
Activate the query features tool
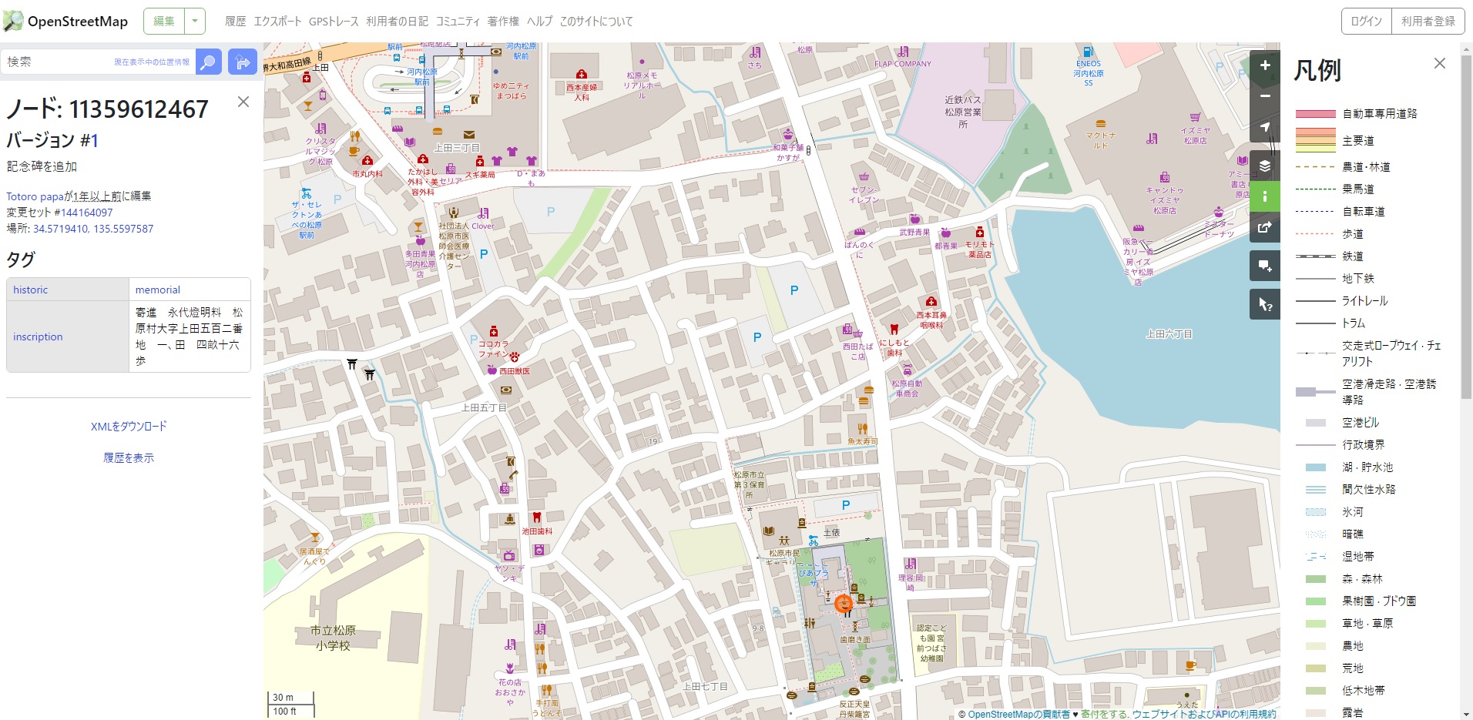[1264, 304]
